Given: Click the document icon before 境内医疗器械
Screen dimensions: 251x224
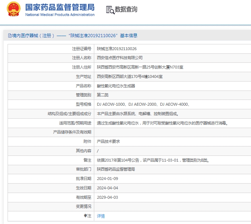Looking at the screenshot, I should pos(10,36).
